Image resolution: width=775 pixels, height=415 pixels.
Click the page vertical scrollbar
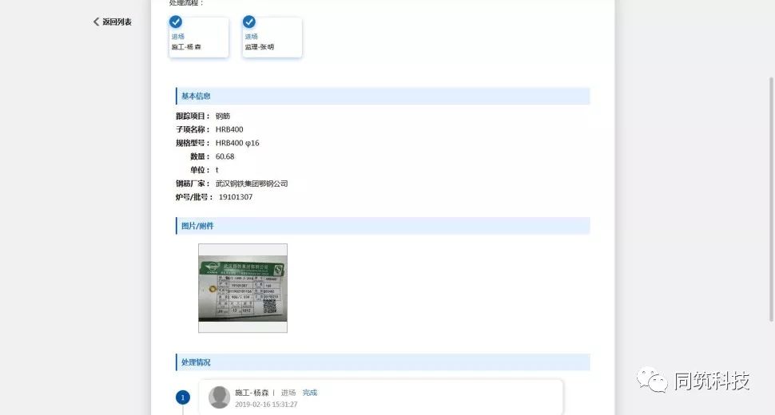coord(771,200)
